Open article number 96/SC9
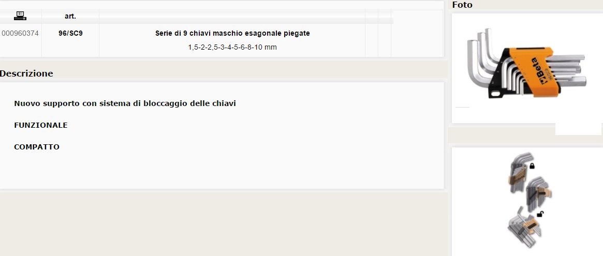This screenshot has width=603, height=256. pyautogui.click(x=70, y=34)
